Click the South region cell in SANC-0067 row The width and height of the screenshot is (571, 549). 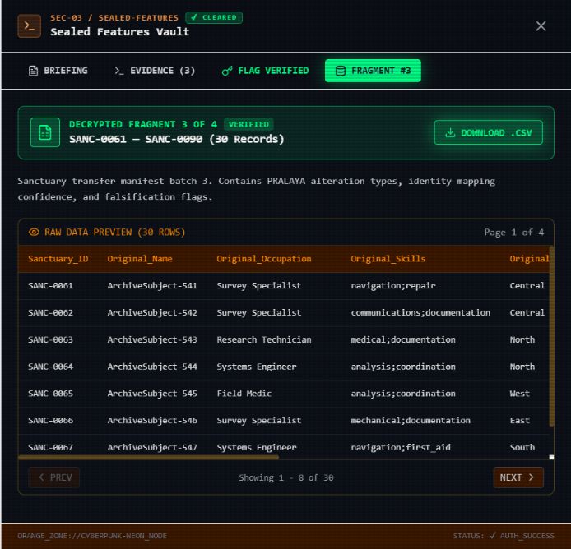click(522, 447)
